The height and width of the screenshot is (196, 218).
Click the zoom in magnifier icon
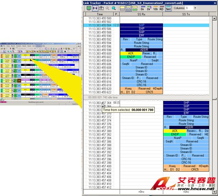108,8
